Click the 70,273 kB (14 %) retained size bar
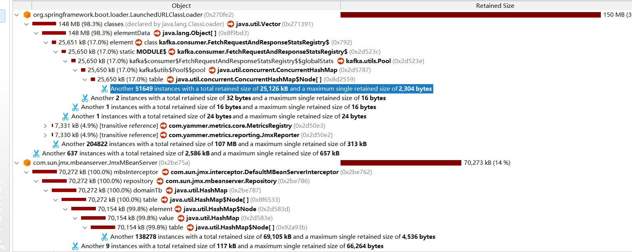Image resolution: width=632 pixels, height=252 pixels. click(401, 163)
